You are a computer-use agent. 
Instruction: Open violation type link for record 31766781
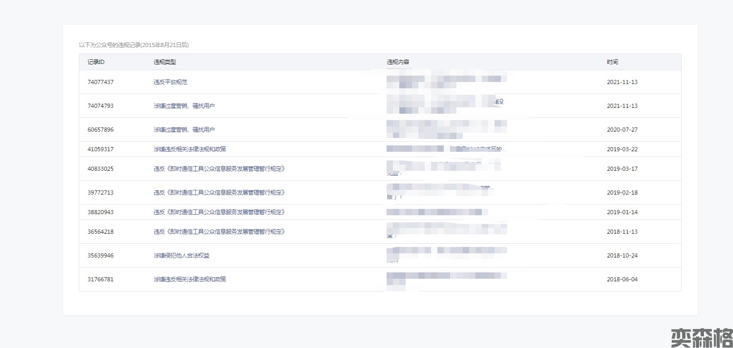189,279
